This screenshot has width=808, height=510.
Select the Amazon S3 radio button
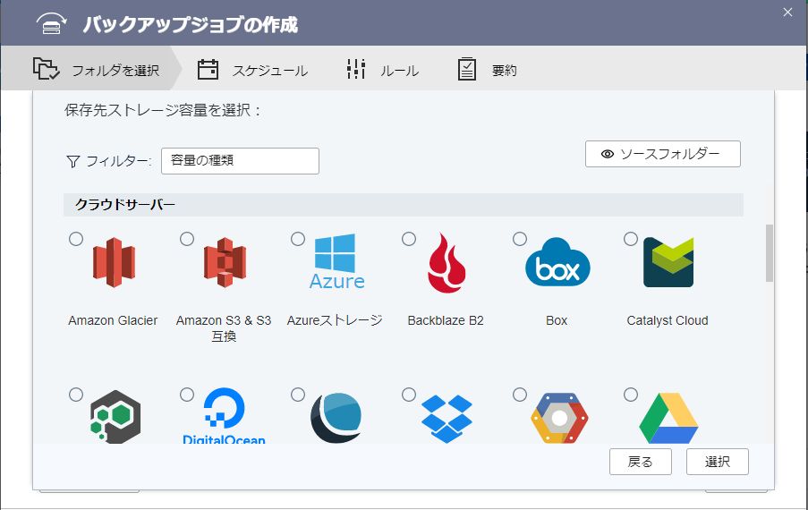(x=187, y=239)
